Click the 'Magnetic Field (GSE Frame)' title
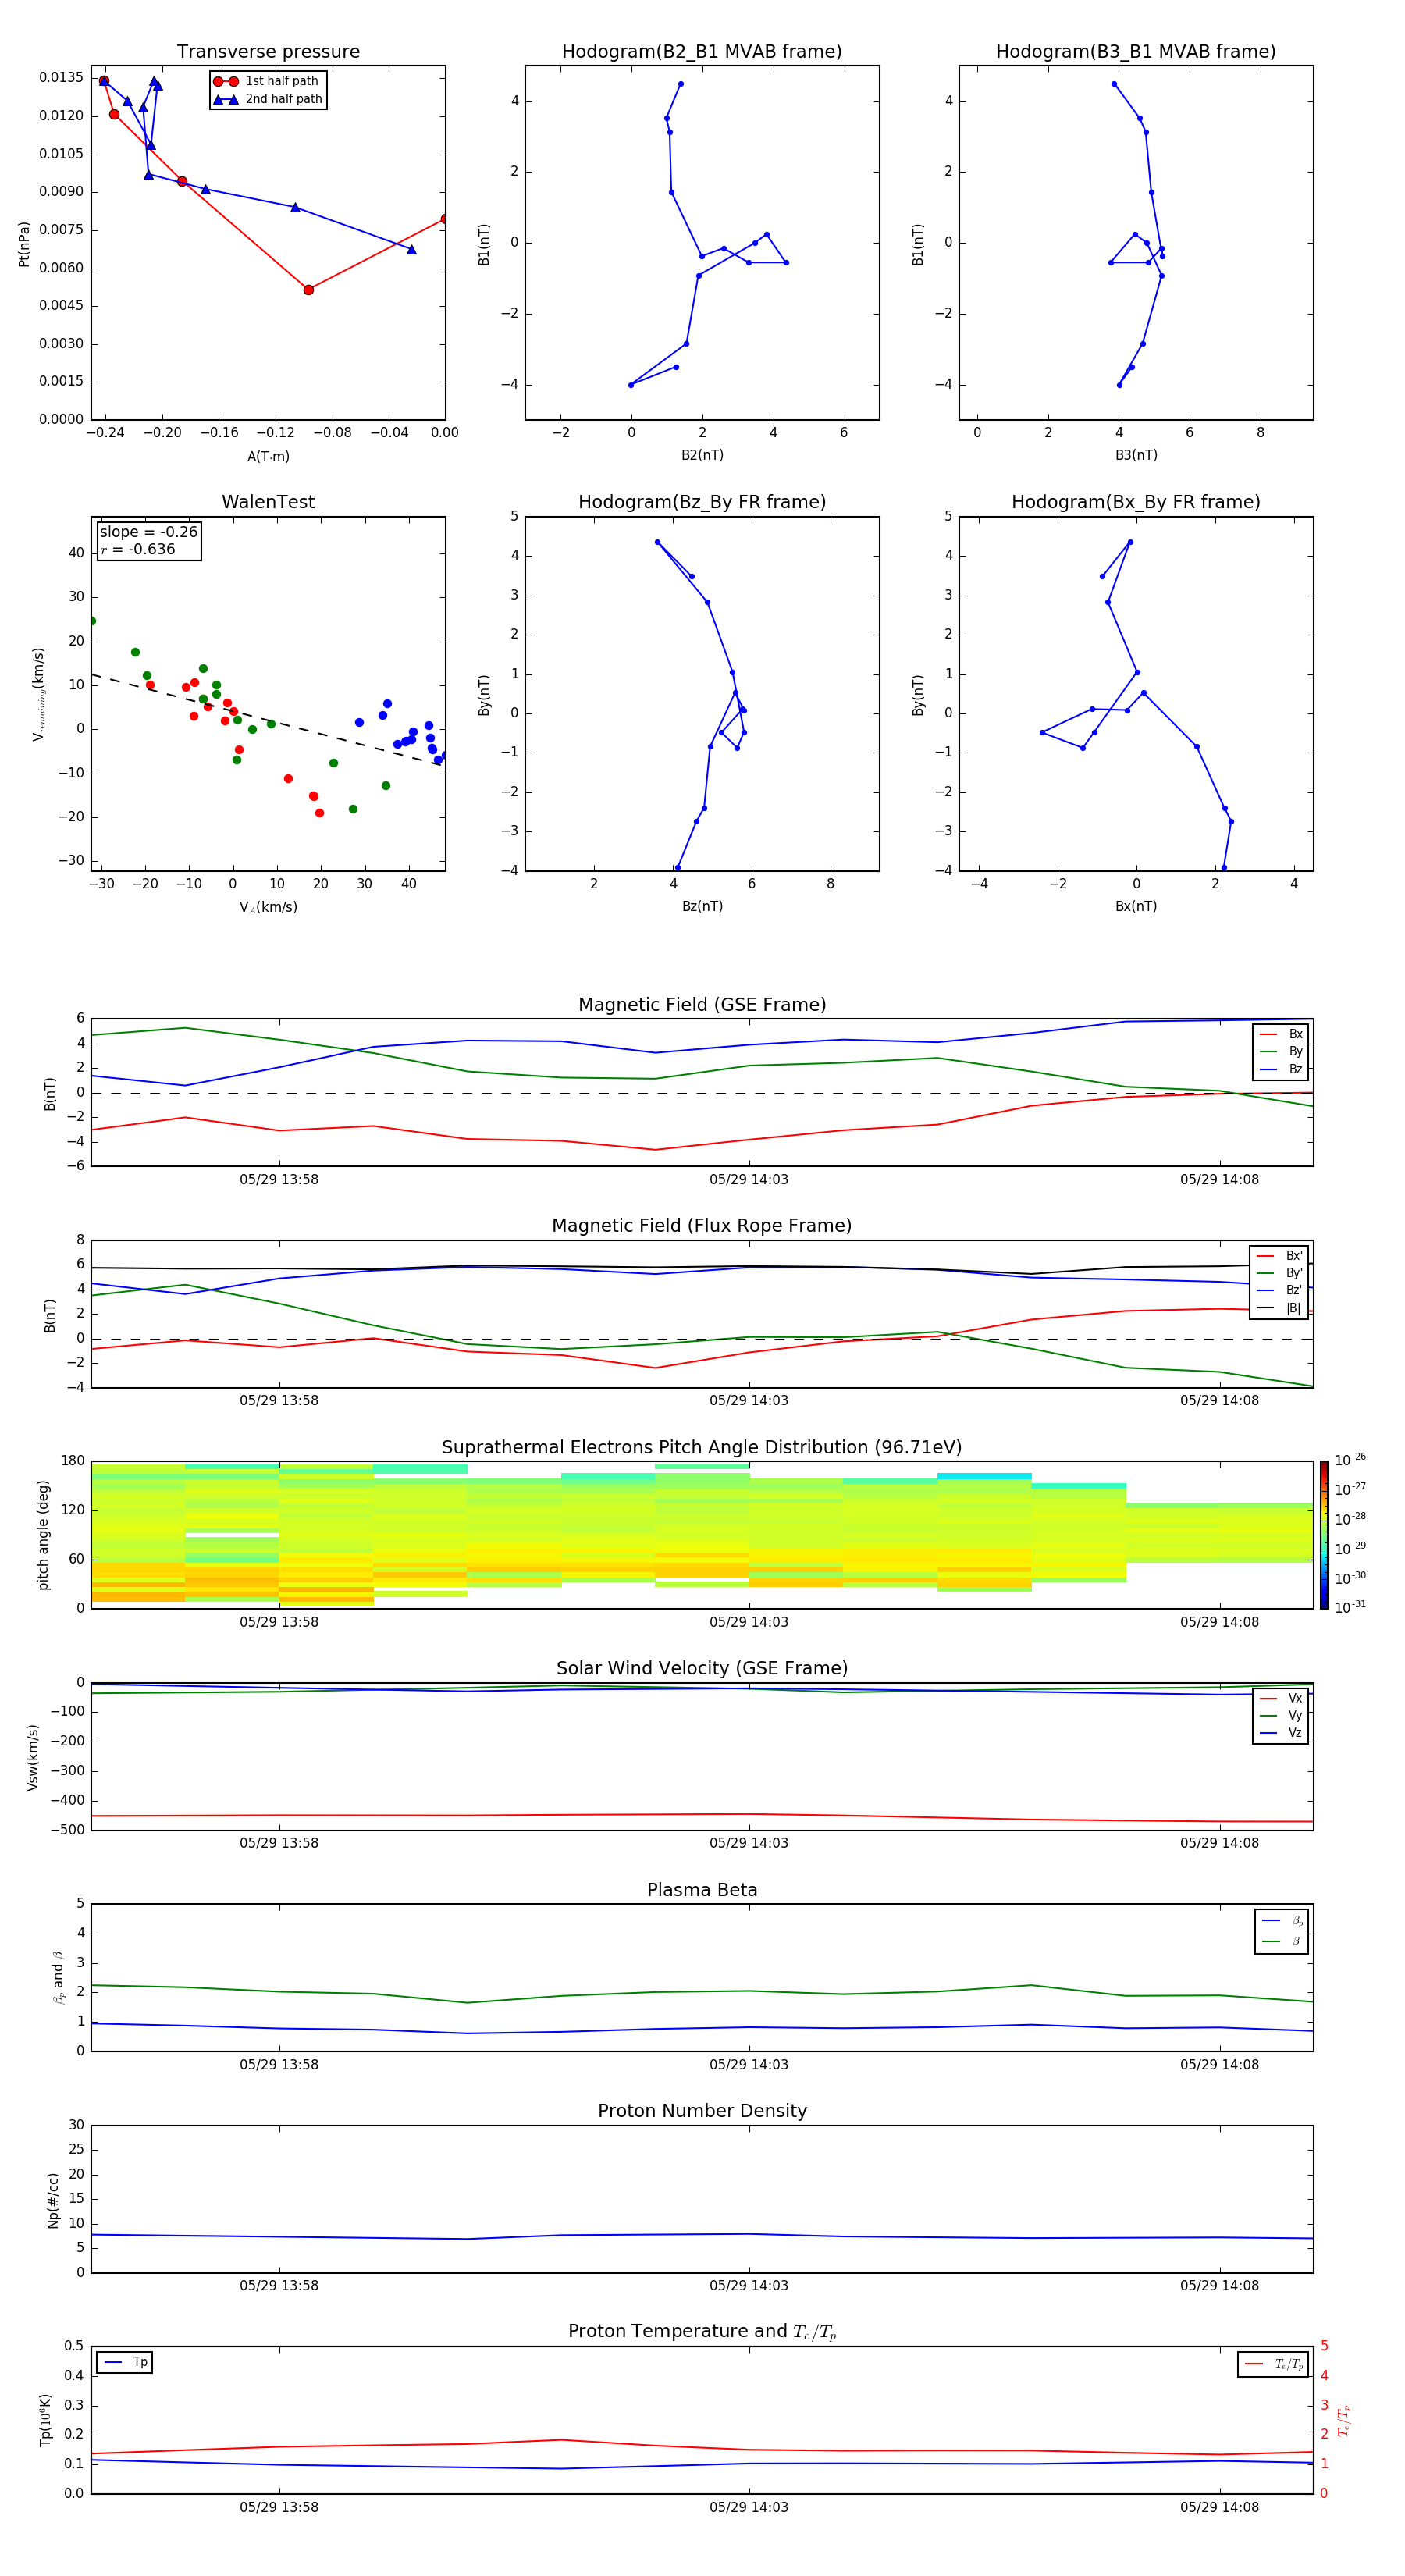The image size is (1405, 2576). click(x=702, y=1004)
